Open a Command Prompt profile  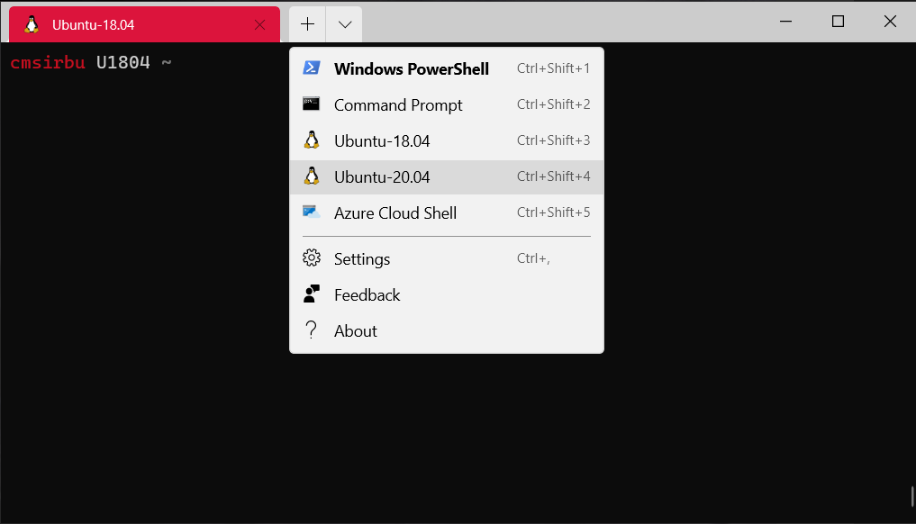click(x=447, y=104)
